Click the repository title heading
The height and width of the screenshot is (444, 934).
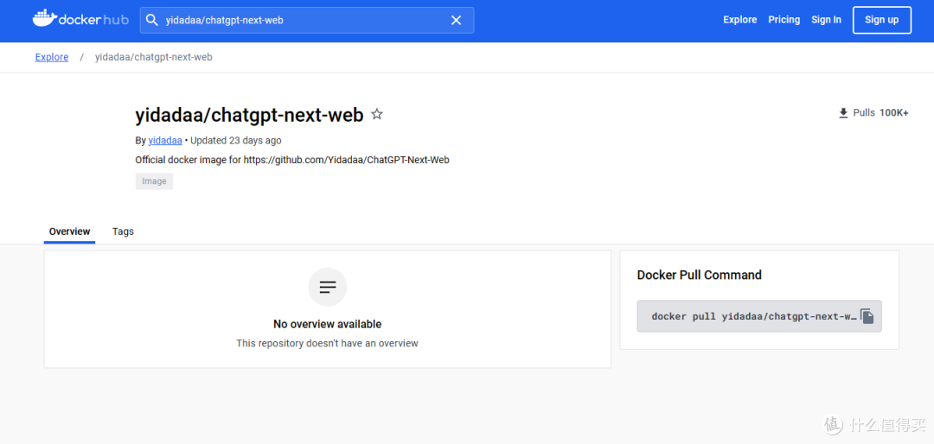250,115
